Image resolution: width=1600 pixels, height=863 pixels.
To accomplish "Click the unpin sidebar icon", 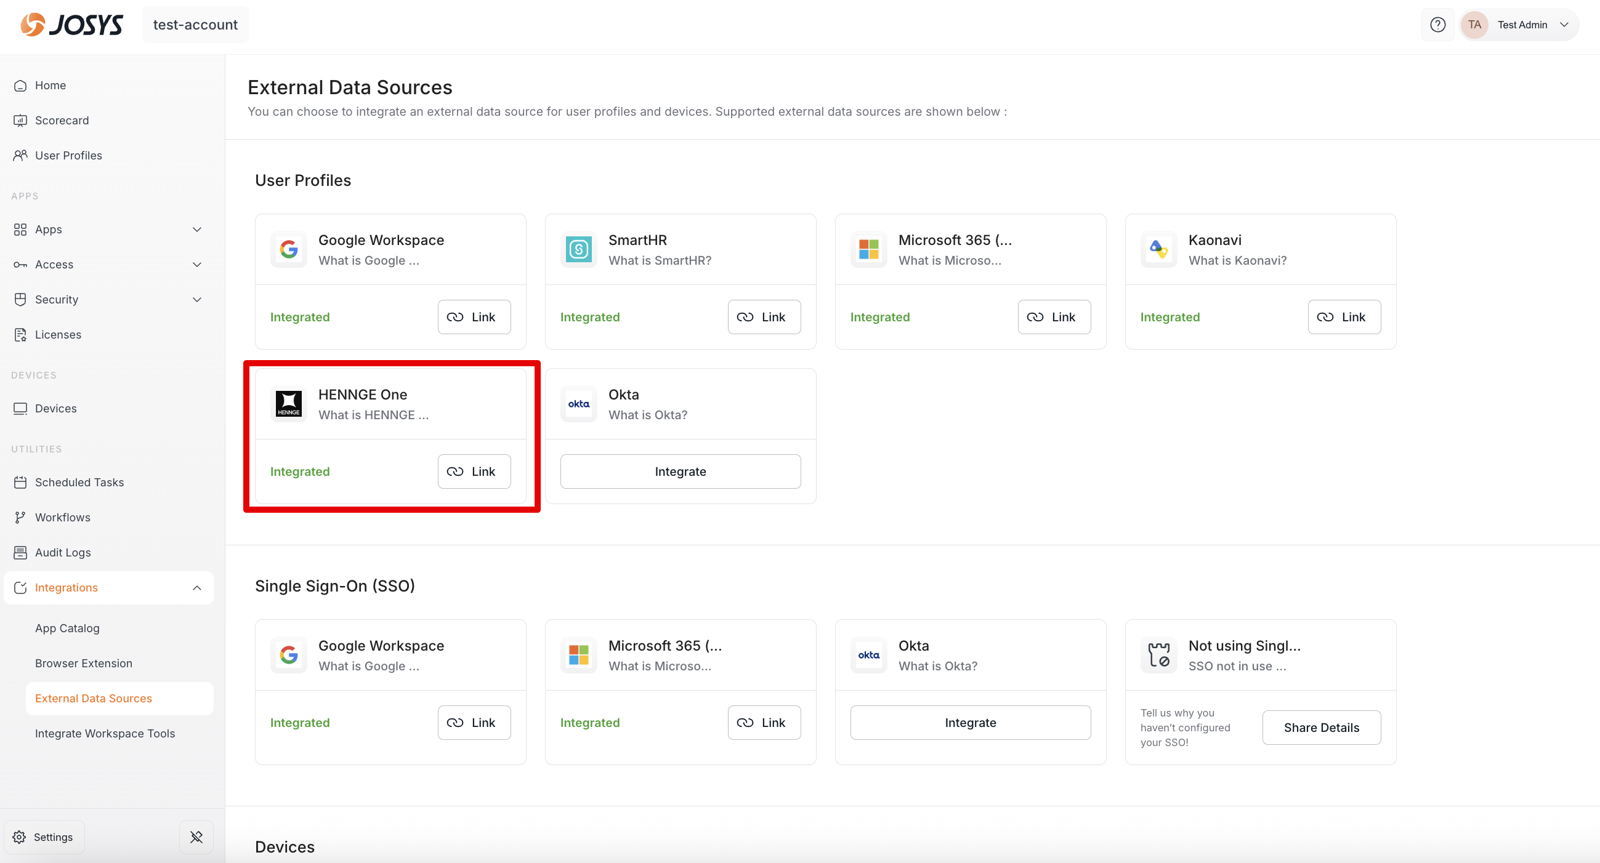I will (x=196, y=837).
